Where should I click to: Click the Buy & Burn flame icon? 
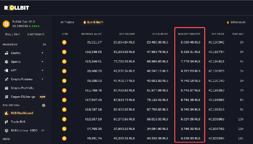[85, 22]
